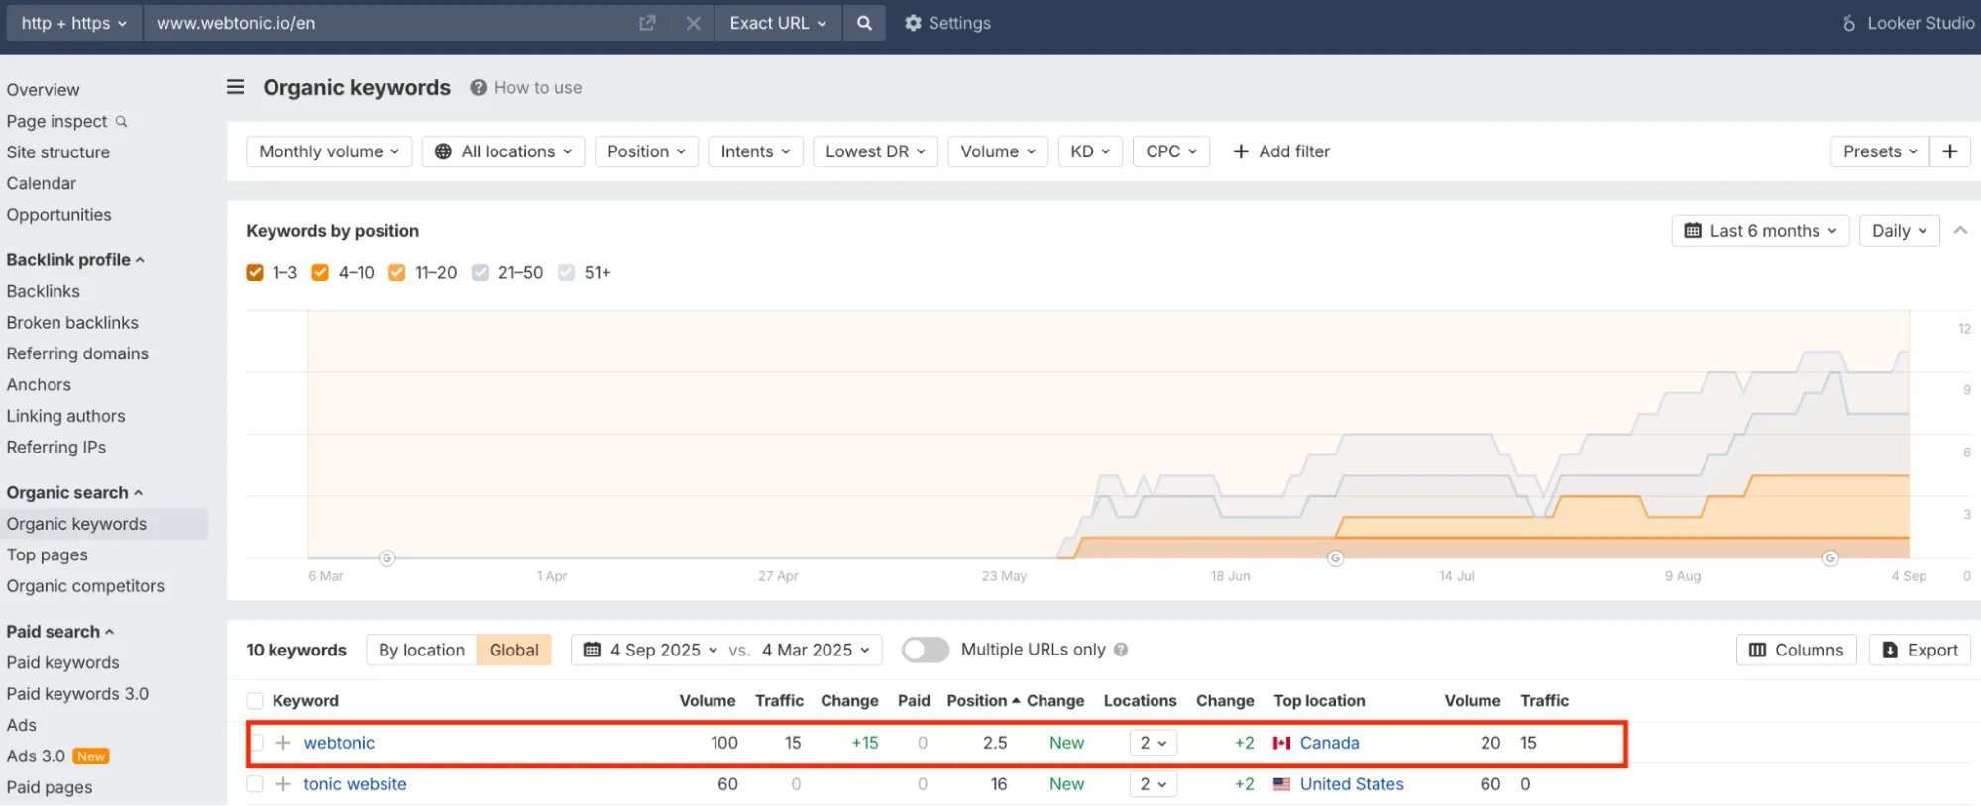This screenshot has width=1981, height=806.
Task: Open the All locations dropdown
Action: pyautogui.click(x=503, y=151)
